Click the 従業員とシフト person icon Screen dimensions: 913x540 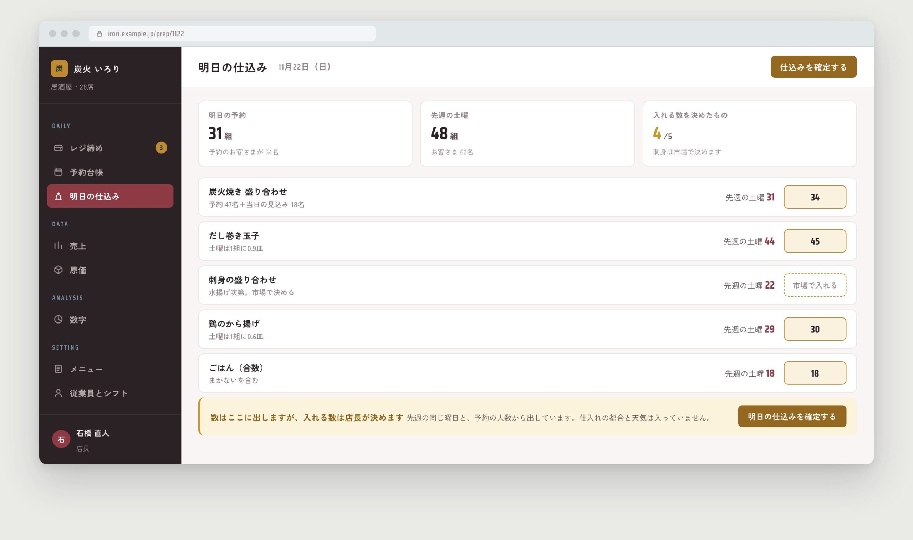[58, 393]
